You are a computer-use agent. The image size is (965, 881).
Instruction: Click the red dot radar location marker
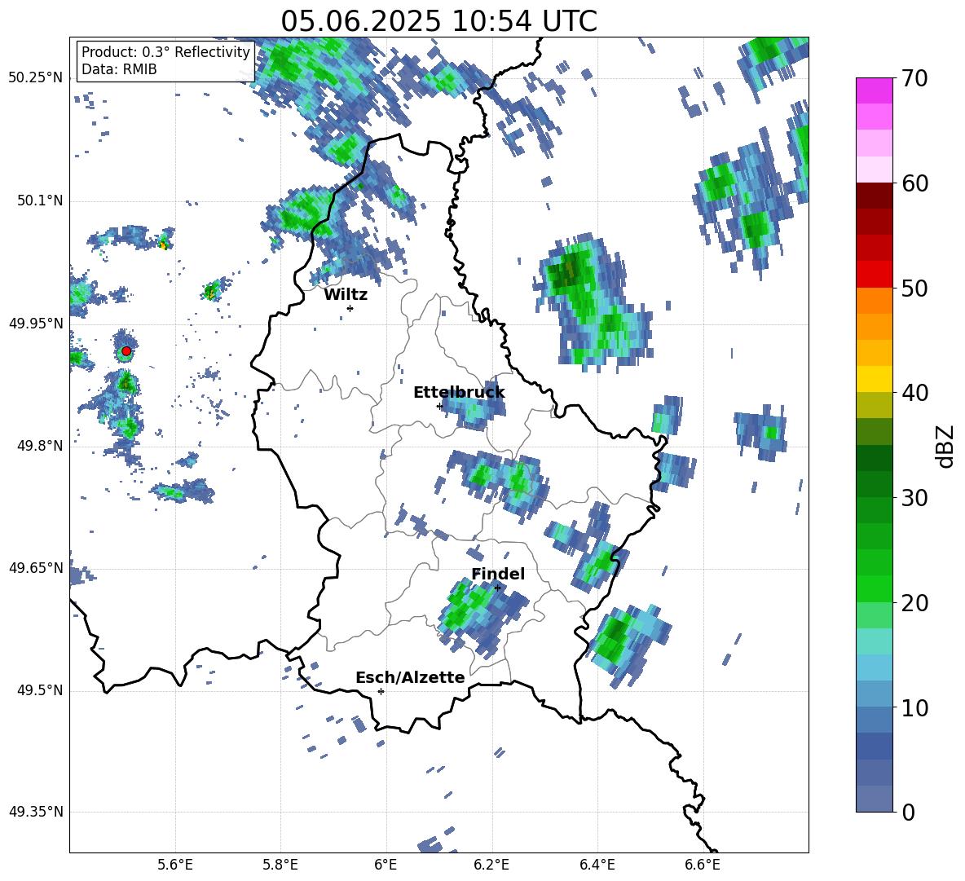pos(126,350)
